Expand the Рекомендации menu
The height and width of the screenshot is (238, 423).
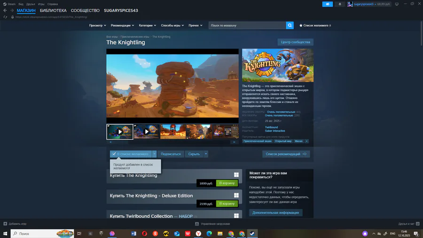(x=122, y=25)
